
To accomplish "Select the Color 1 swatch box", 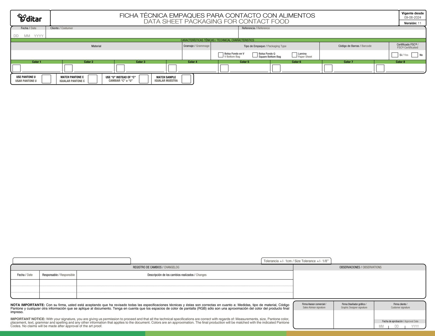I will [17, 68].
